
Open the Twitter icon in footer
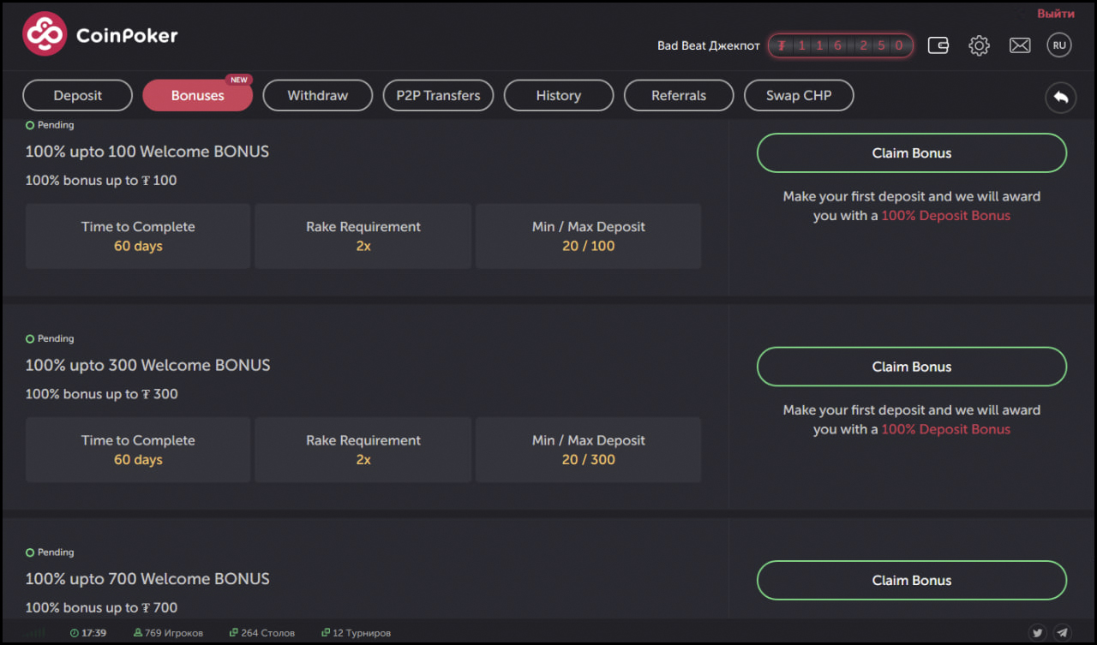(x=1038, y=633)
